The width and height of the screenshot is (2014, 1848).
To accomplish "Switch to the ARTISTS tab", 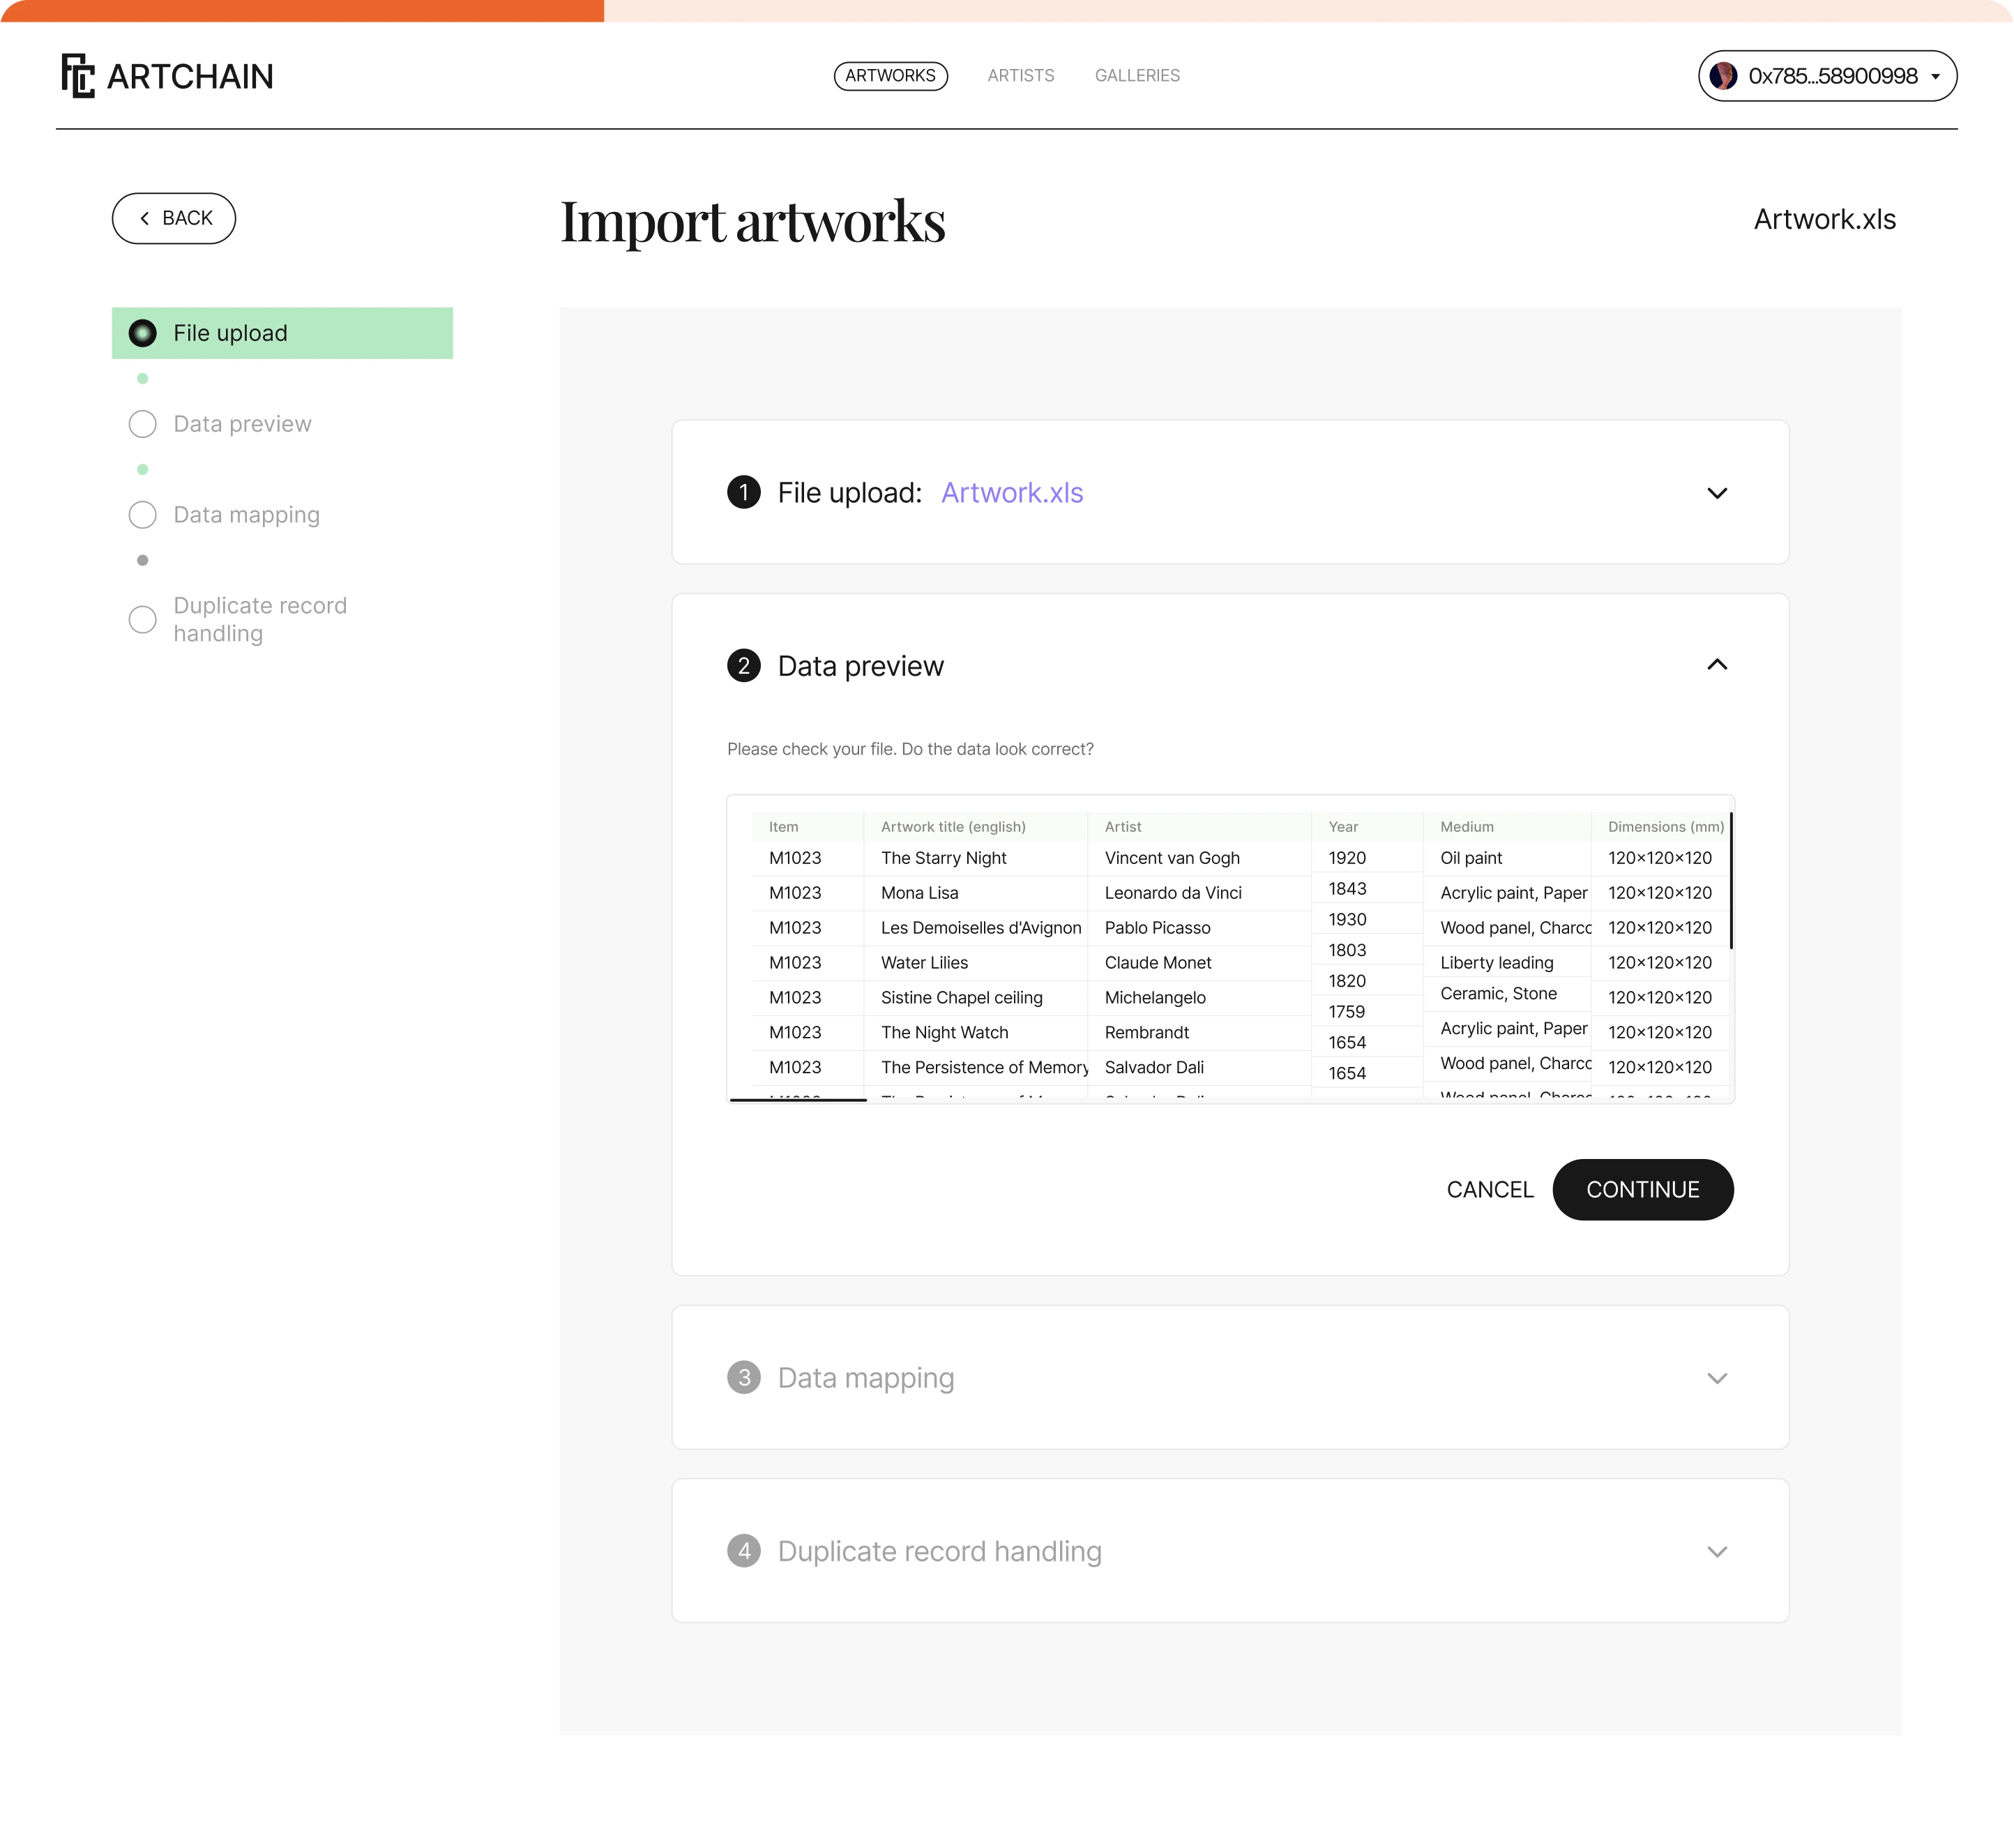I will [1021, 76].
